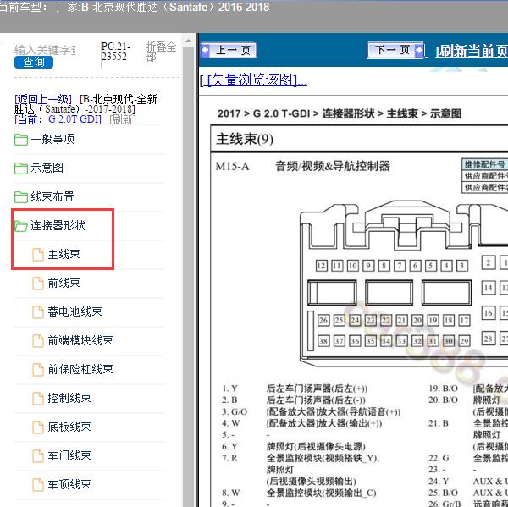Click pin 3 in connector diagram
This screenshot has height=507, width=508.
point(462,266)
